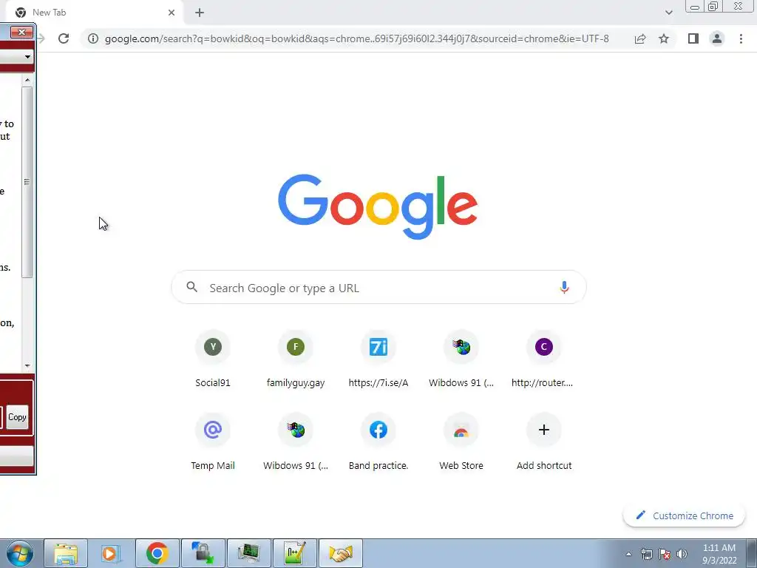Share this page icon in address bar
Viewport: 757px width, 568px height.
point(640,38)
